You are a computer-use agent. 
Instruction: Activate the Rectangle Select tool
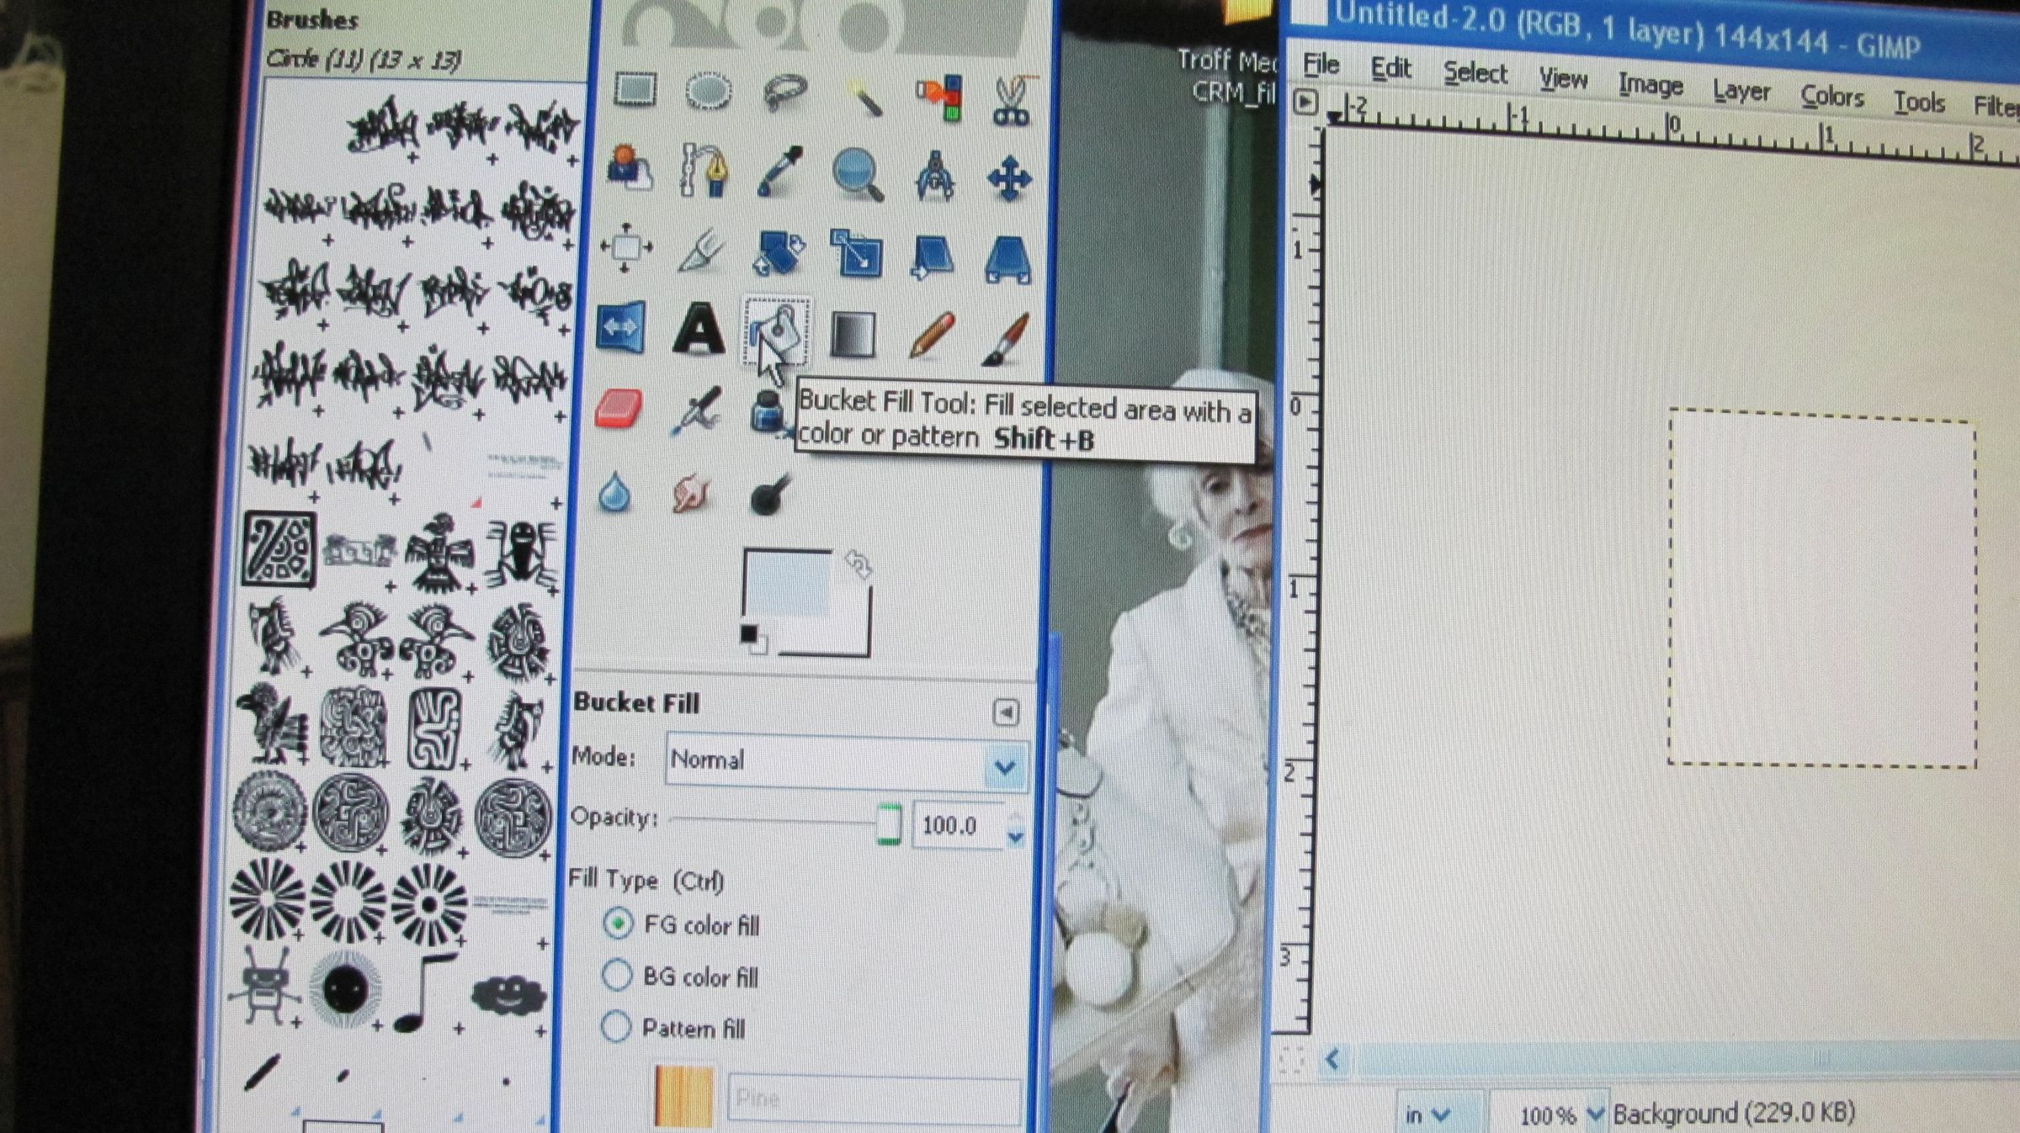pyautogui.click(x=635, y=88)
